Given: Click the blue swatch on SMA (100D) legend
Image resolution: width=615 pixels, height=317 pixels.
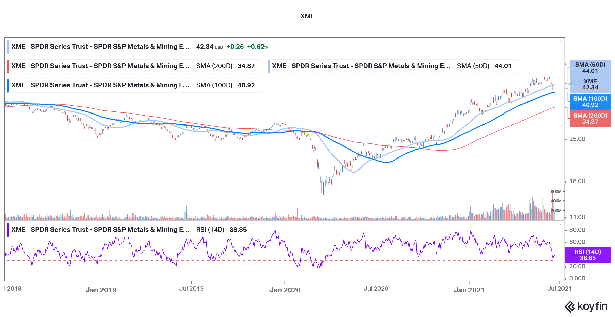Looking at the screenshot, I should [8, 85].
